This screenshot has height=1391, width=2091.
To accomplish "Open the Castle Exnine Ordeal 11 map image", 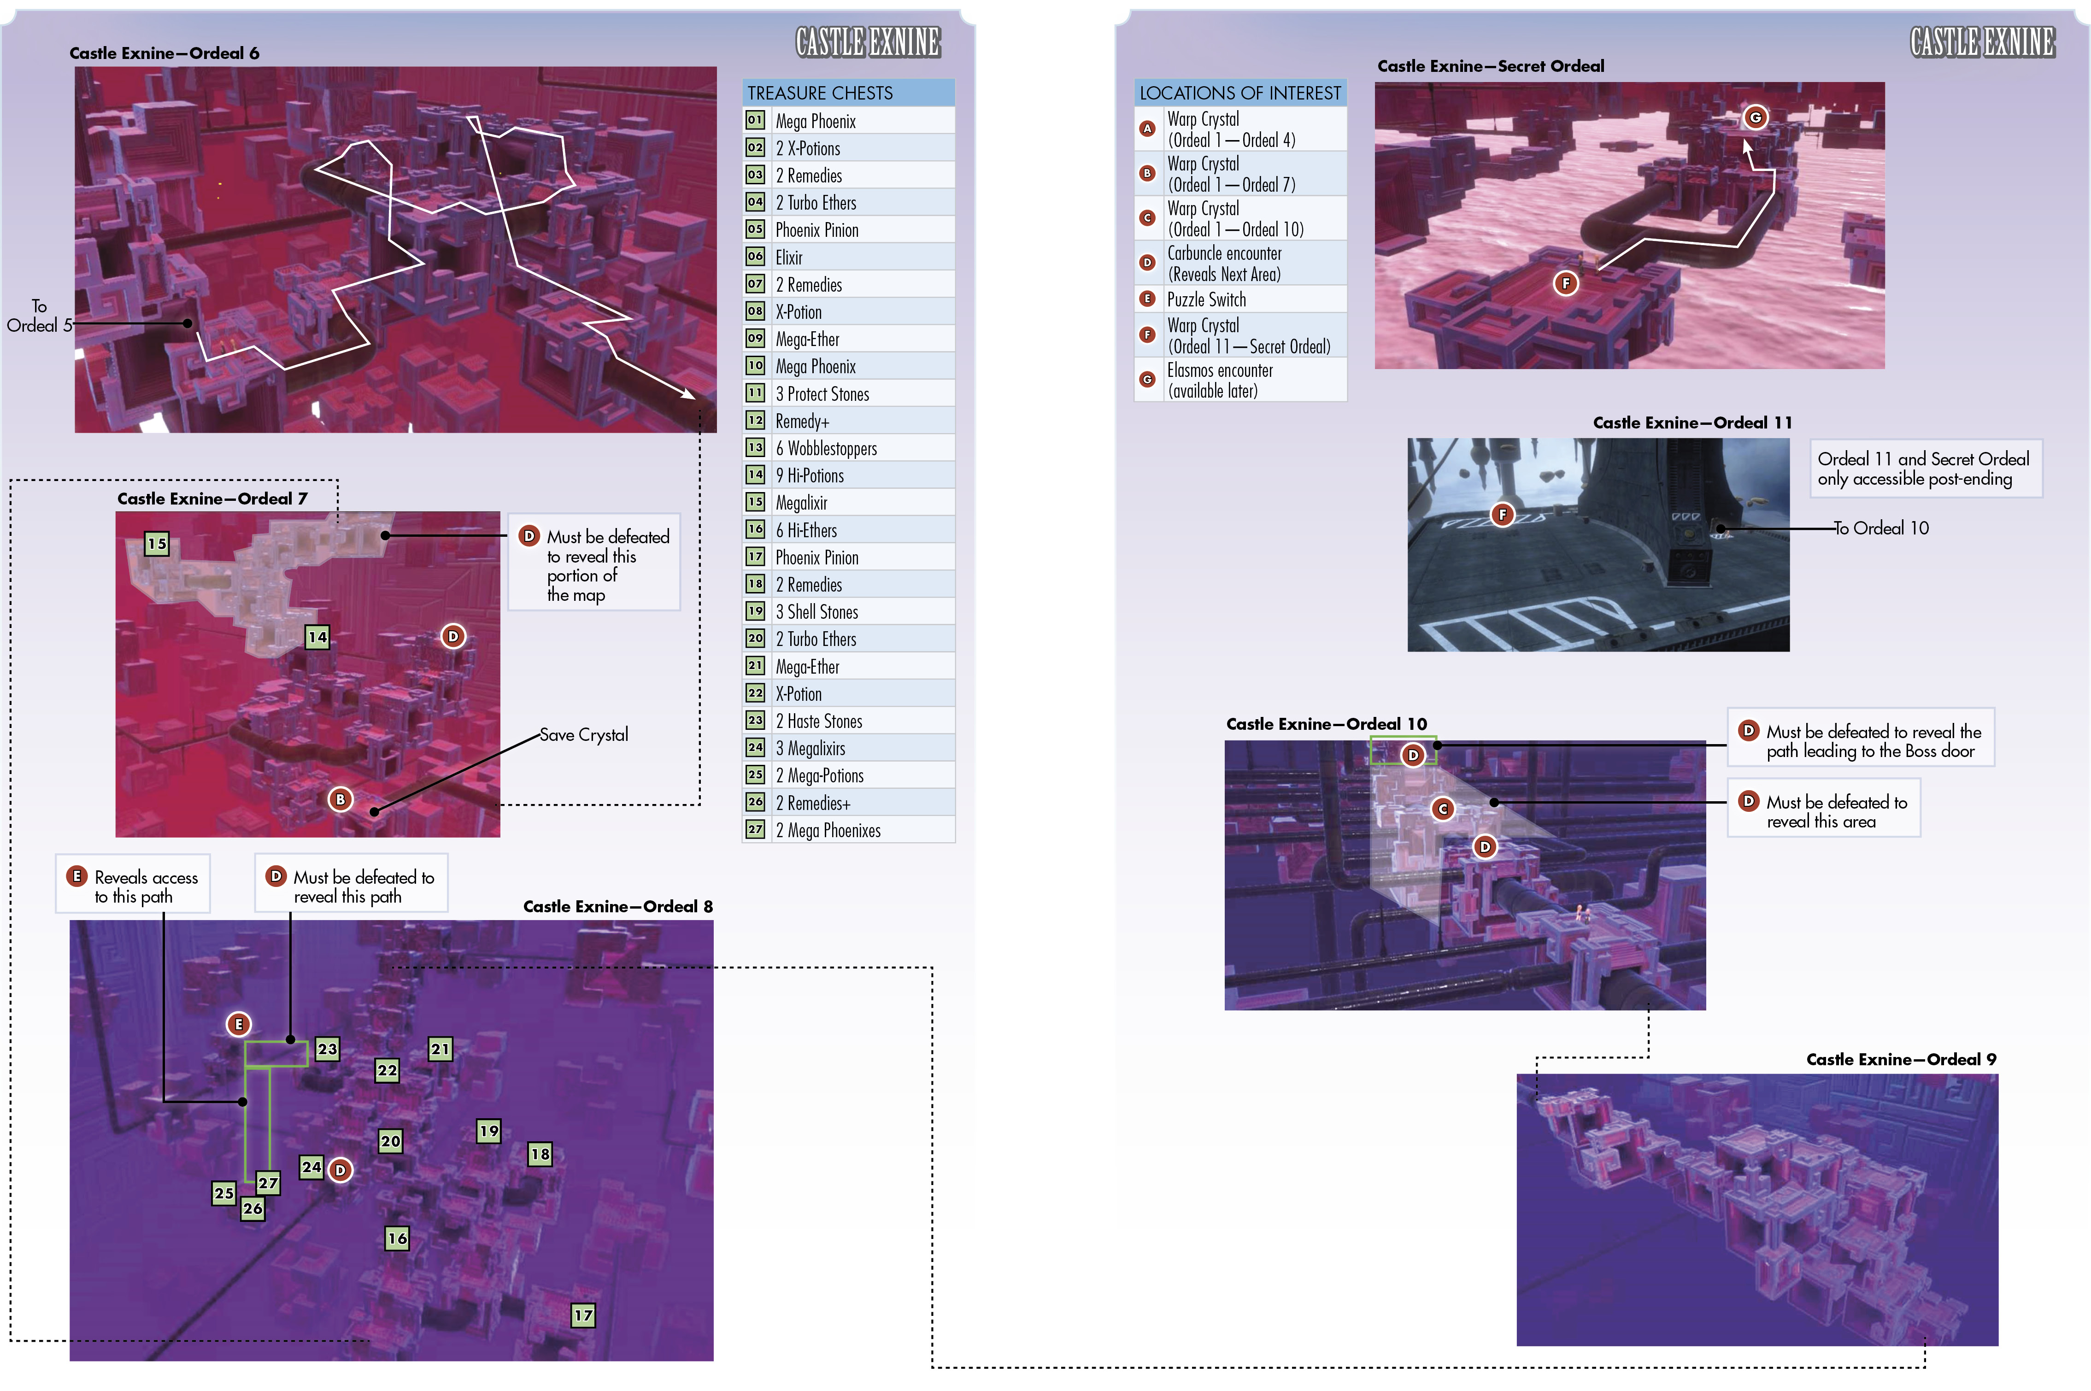I will 1598,545.
